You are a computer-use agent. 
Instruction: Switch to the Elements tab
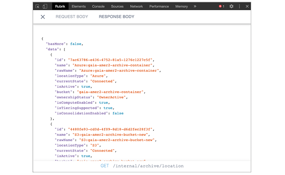(x=79, y=6)
